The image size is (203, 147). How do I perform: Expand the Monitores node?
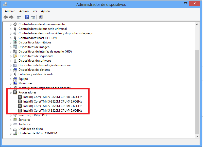coord(11,84)
